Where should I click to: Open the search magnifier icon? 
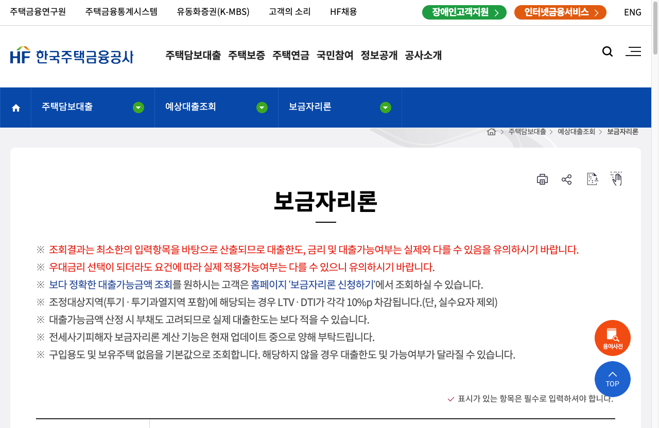[608, 51]
